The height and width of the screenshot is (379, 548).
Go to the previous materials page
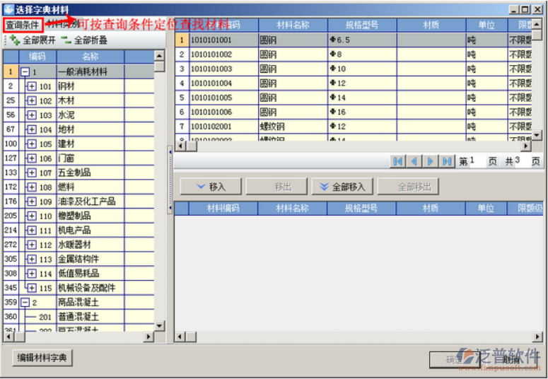click(x=414, y=162)
